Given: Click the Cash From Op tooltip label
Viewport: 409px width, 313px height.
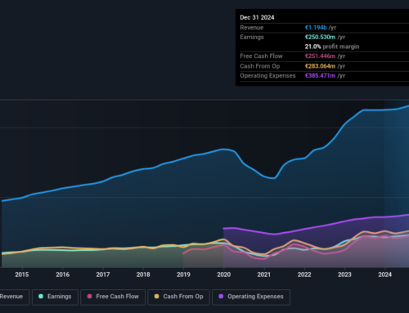Looking at the screenshot, I should pos(259,66).
